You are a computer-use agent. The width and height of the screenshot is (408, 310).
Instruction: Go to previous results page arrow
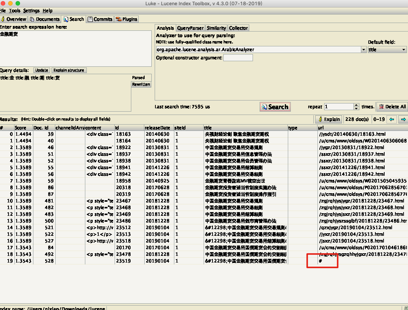[392, 119]
